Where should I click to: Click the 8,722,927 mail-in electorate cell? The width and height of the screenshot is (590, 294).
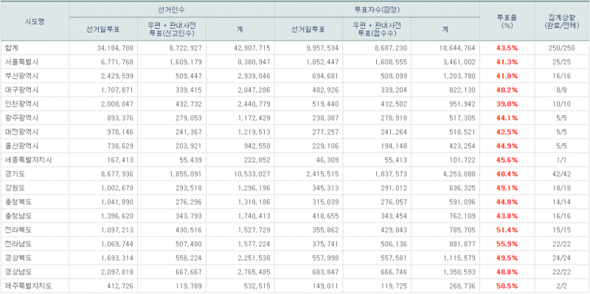187,48
